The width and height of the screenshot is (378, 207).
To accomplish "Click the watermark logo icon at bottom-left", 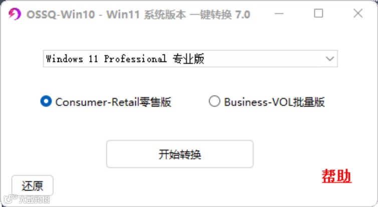I will 10,199.
